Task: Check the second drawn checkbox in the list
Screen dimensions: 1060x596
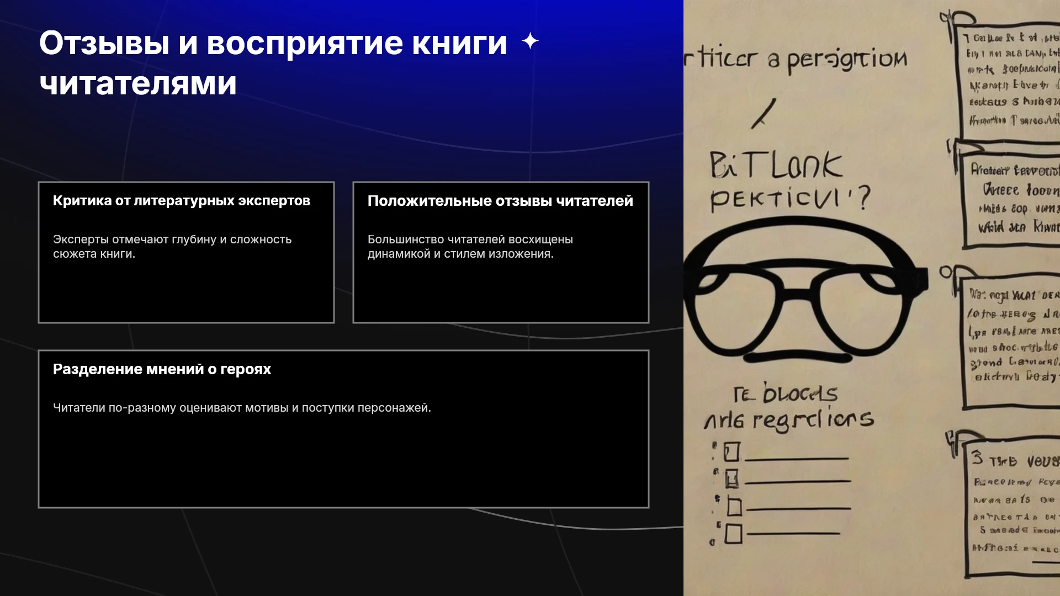Action: pos(732,478)
